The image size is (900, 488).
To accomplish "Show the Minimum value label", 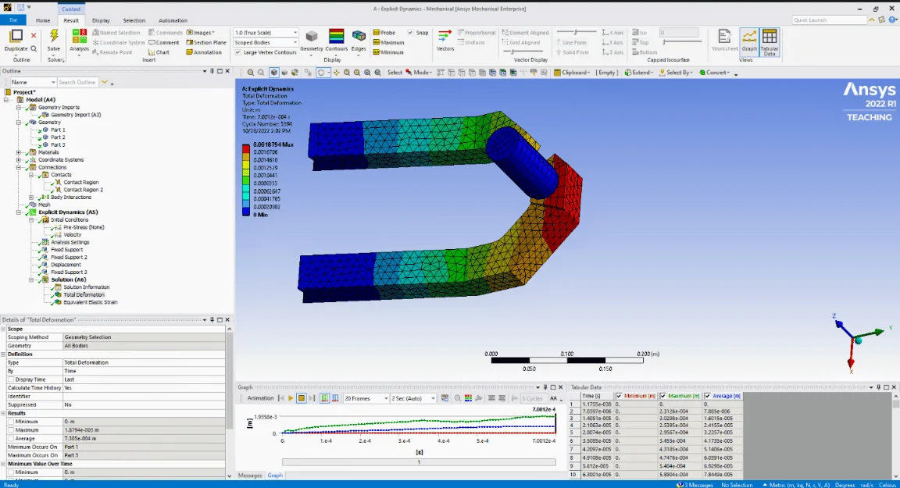I will tap(388, 52).
